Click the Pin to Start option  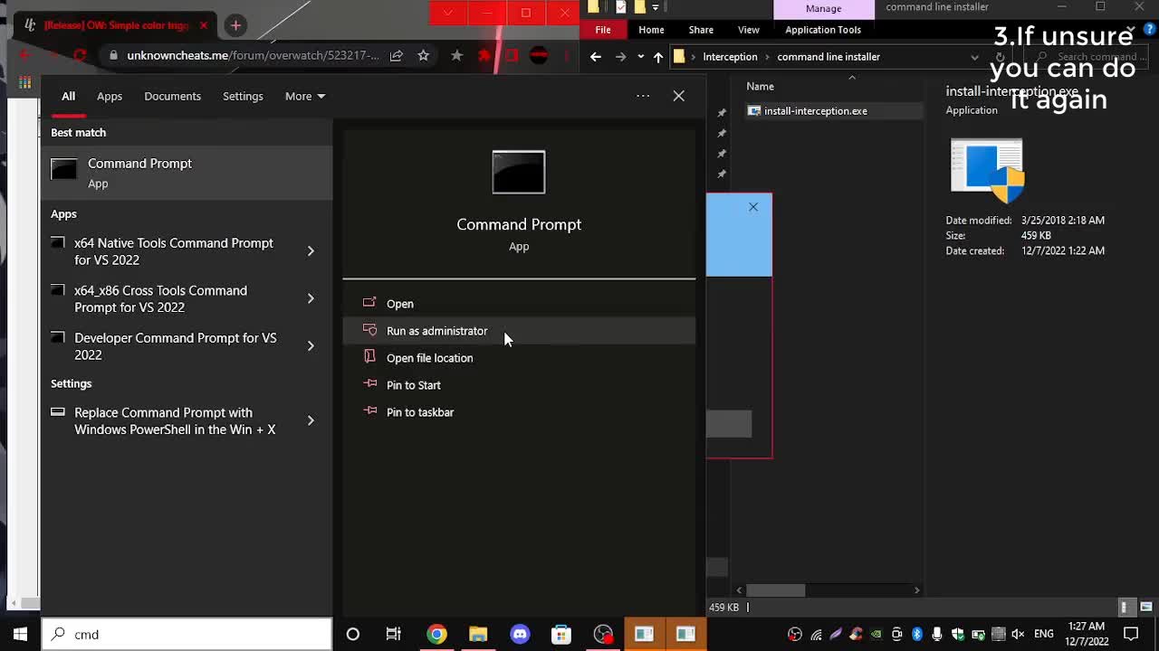[x=414, y=384]
